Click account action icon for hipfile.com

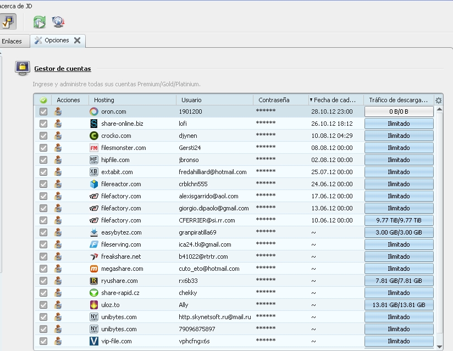click(58, 160)
